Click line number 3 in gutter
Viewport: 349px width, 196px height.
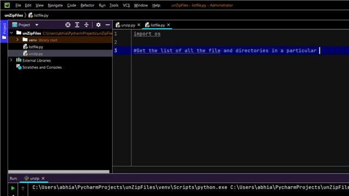click(x=116, y=51)
